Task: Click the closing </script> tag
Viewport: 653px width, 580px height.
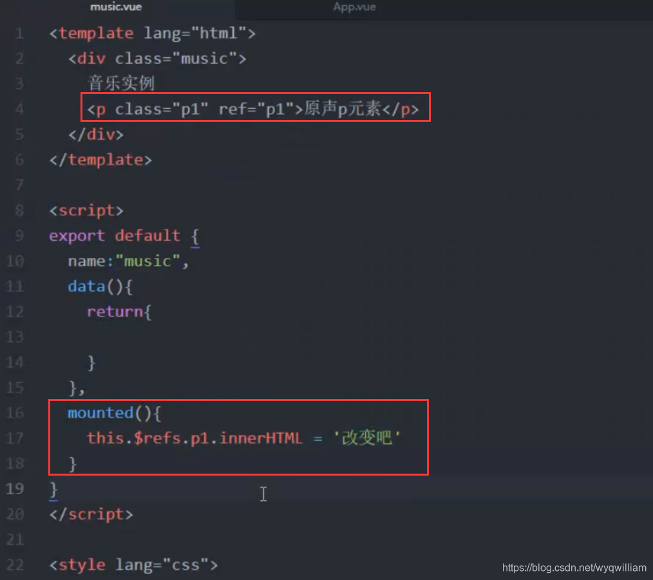Action: click(91, 514)
